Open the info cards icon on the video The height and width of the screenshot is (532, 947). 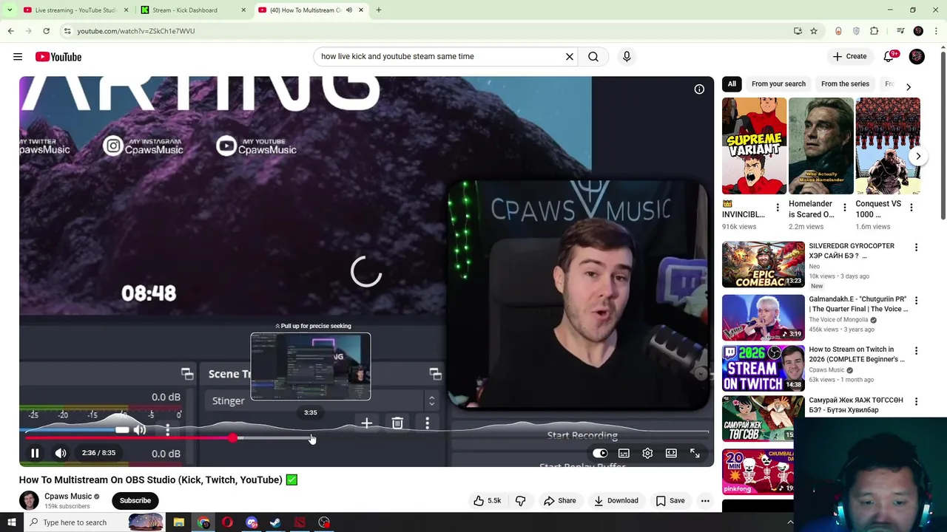click(699, 89)
